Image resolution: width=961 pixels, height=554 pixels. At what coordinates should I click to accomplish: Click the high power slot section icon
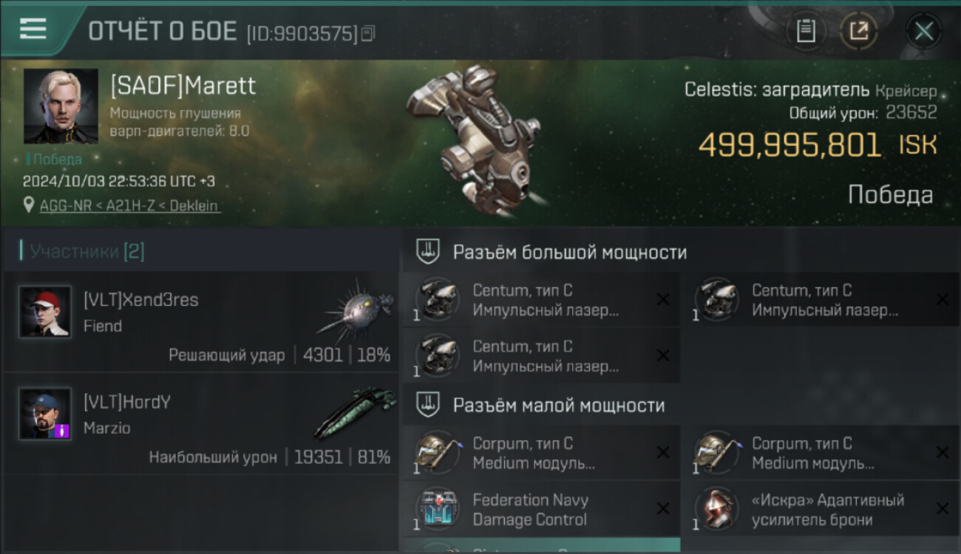(426, 252)
